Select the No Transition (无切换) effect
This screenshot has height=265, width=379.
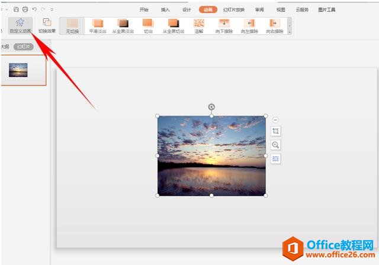[72, 26]
